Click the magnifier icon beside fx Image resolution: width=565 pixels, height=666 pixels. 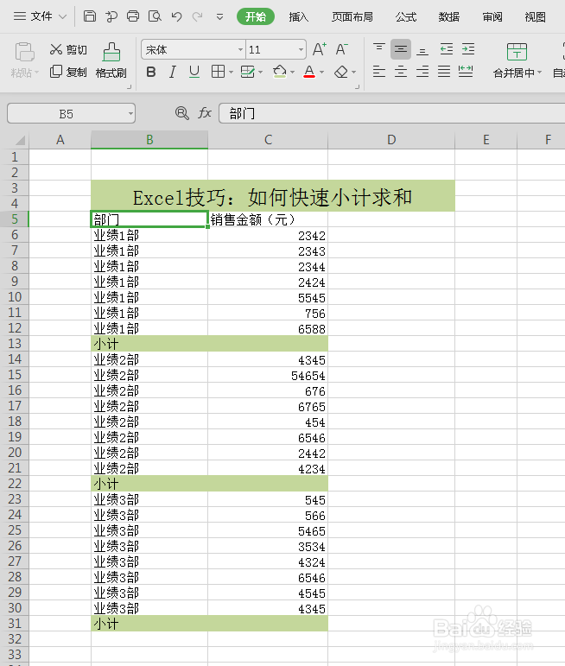click(181, 113)
